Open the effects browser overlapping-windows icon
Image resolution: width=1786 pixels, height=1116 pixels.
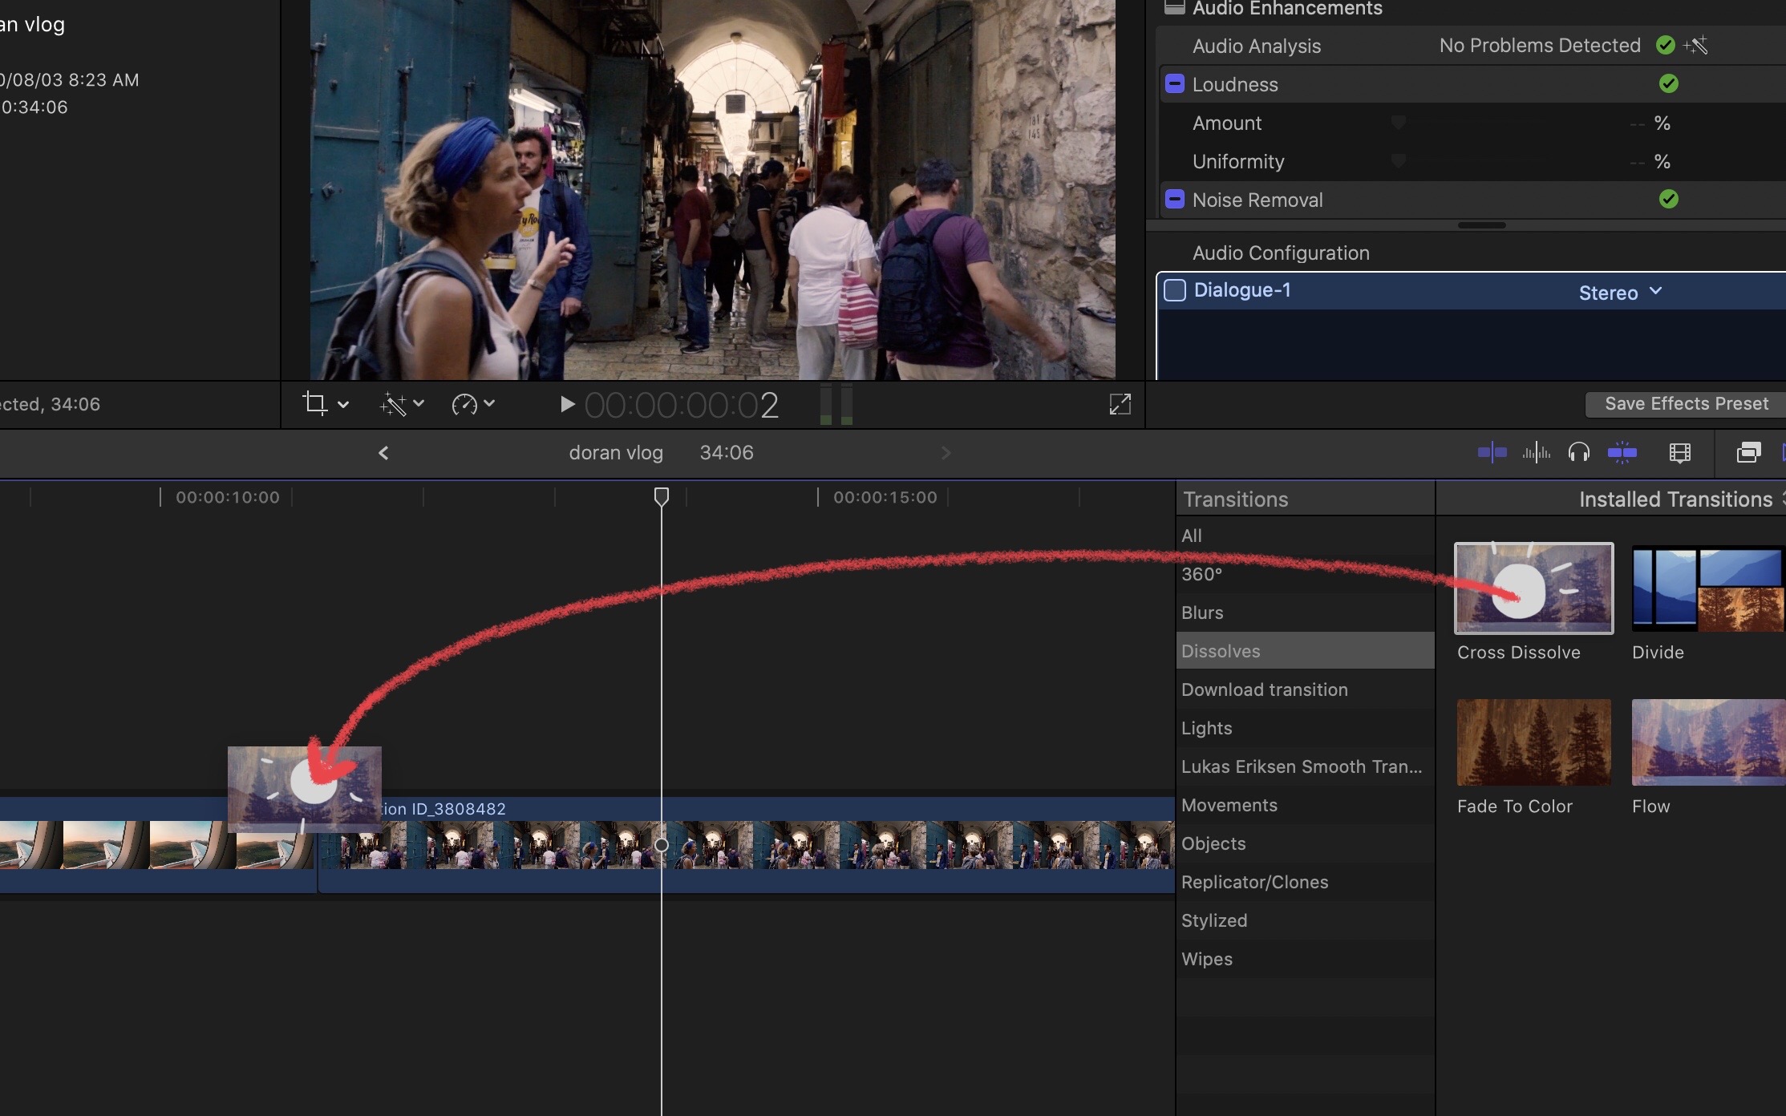click(x=1748, y=453)
